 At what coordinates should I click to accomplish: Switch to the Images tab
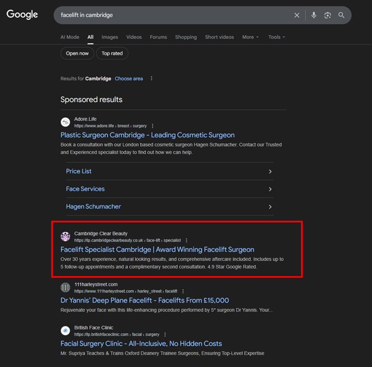click(x=110, y=37)
